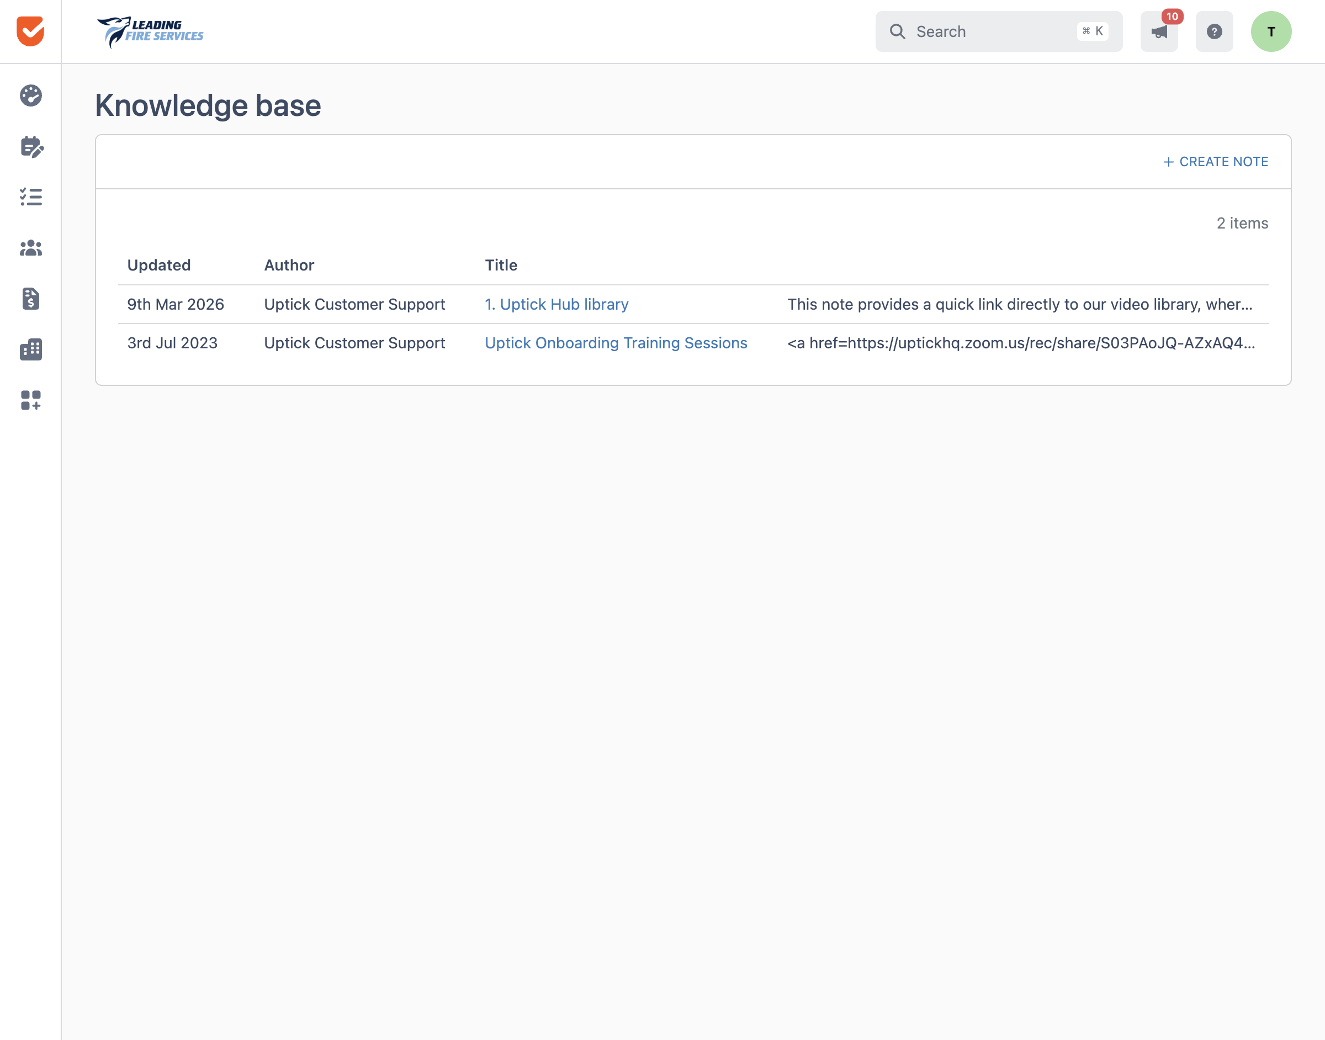Image resolution: width=1325 pixels, height=1040 pixels.
Task: Click Uptick Customer Support author in Hub library row
Action: 354,304
